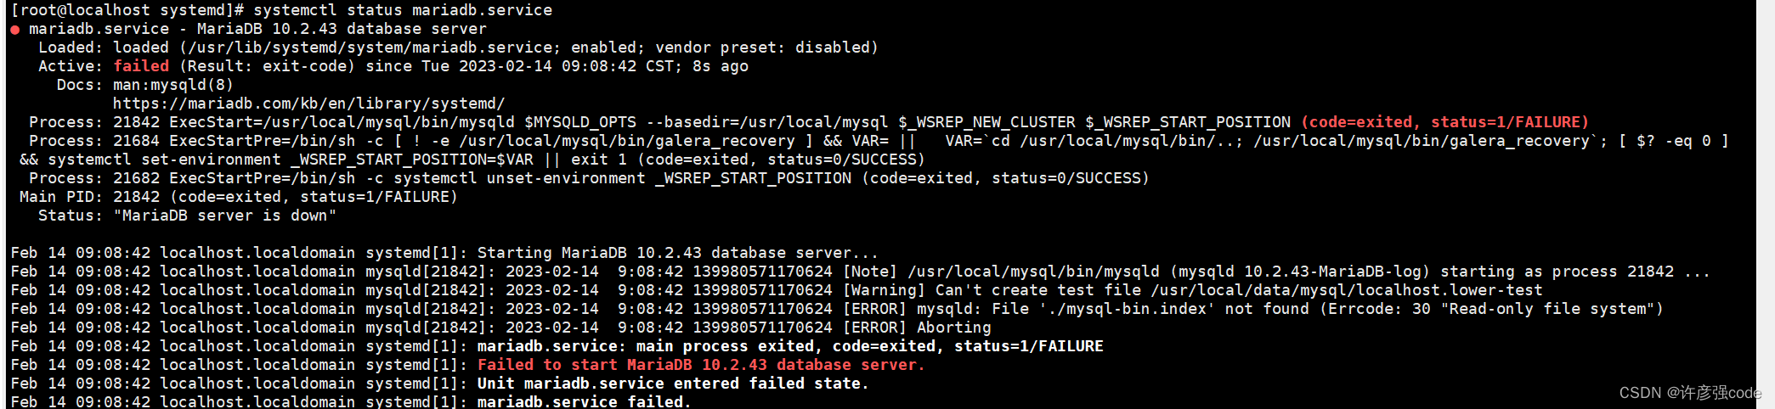The image size is (1775, 409).
Task: Select the '[ERROR] Aborting' log line
Action: click(917, 328)
